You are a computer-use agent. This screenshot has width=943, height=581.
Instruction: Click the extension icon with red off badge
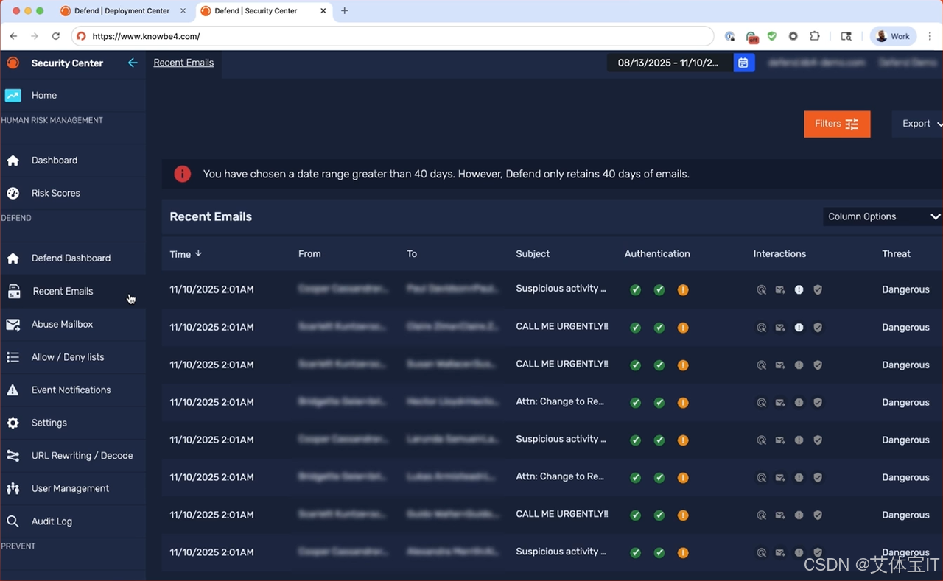tap(751, 37)
